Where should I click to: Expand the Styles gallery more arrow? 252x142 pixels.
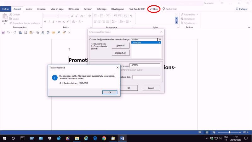point(176,22)
